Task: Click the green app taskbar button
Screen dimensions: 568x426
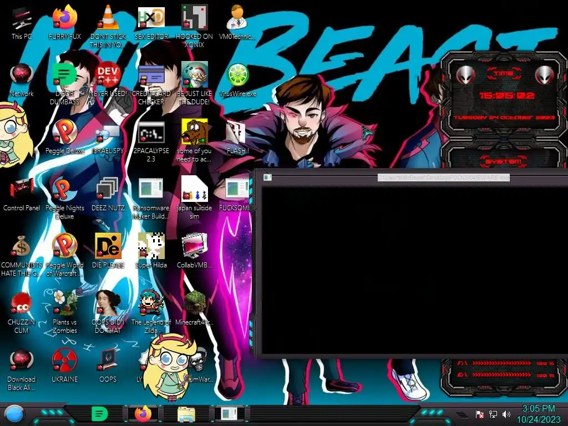Action: pos(100,414)
